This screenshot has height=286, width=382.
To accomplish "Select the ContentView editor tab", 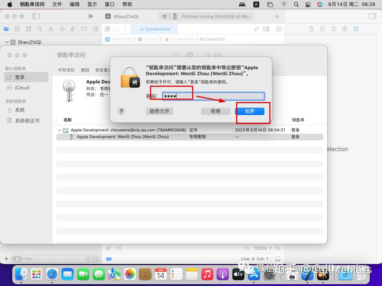I will click(154, 29).
